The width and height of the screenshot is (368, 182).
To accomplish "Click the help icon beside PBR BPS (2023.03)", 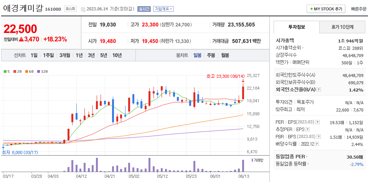I will point(319,136).
